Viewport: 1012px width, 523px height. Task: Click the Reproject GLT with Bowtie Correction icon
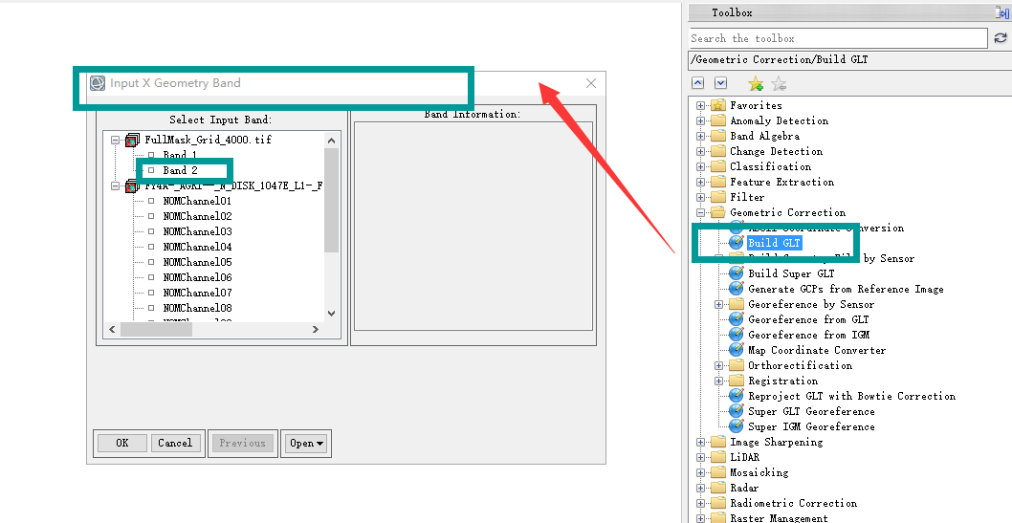[736, 396]
